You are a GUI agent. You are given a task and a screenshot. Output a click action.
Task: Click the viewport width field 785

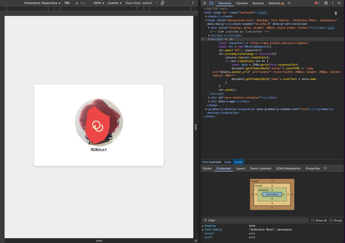coord(67,3)
